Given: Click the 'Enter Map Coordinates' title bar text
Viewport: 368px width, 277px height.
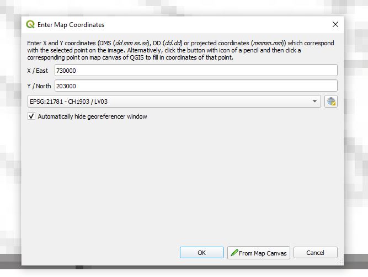Looking at the screenshot, I should click(71, 25).
